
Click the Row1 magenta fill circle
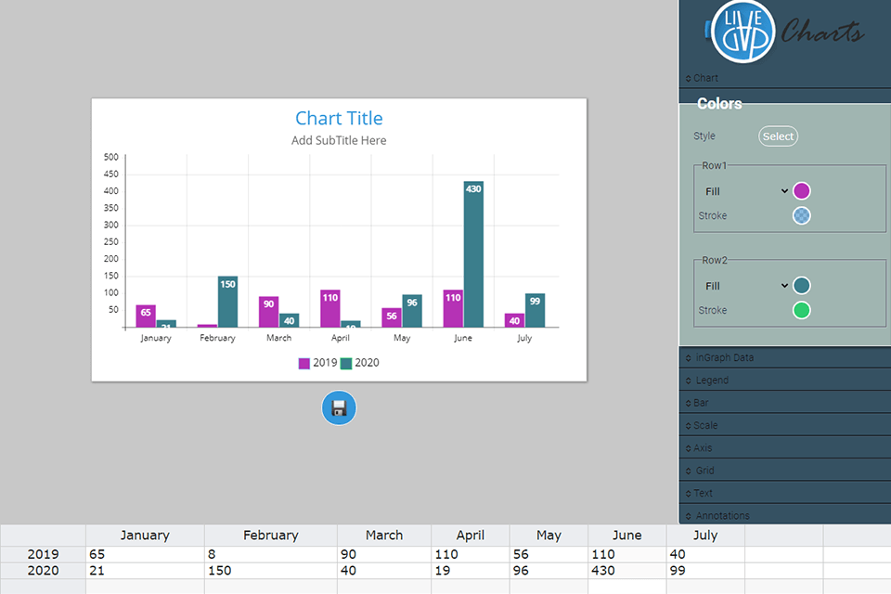[x=802, y=190]
